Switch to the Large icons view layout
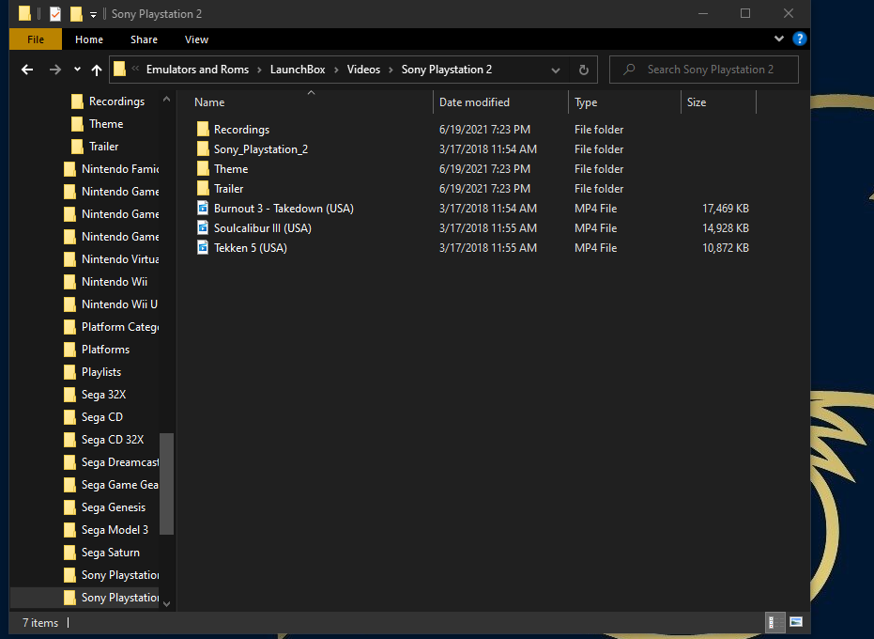Viewport: 874px width, 639px height. pos(796,622)
